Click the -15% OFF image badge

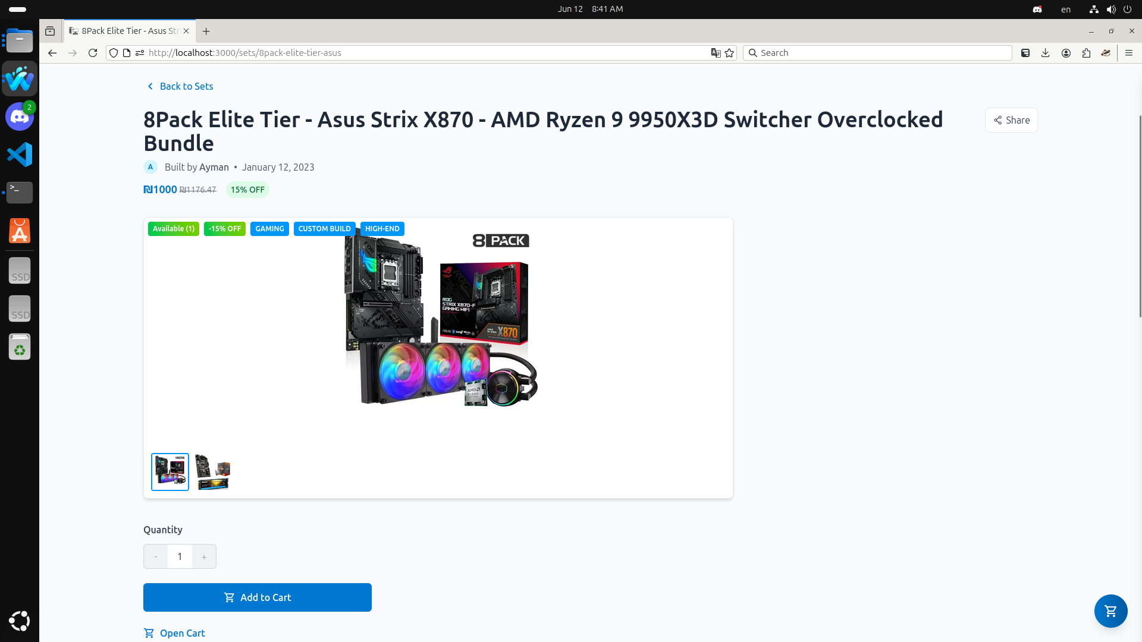(x=225, y=229)
